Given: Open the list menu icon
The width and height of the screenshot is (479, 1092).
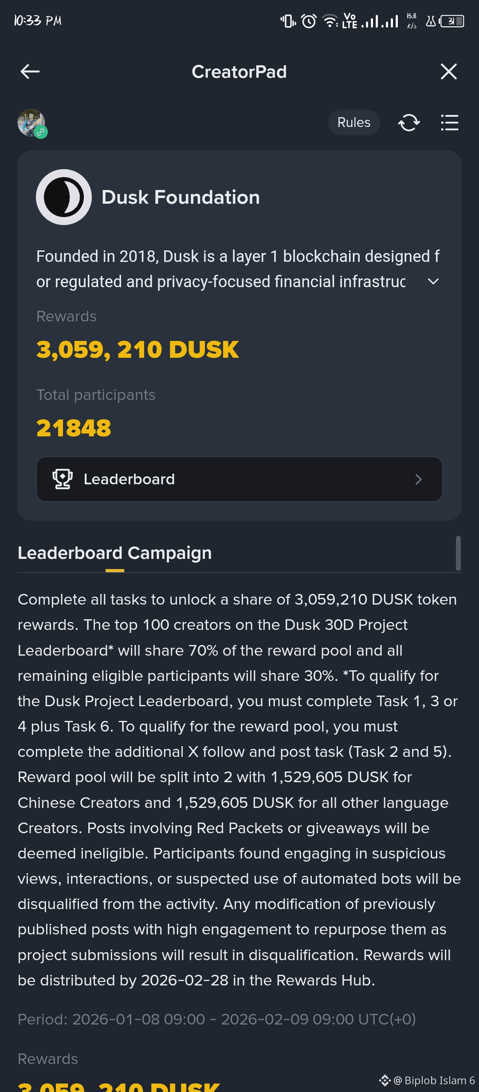Looking at the screenshot, I should coord(449,123).
